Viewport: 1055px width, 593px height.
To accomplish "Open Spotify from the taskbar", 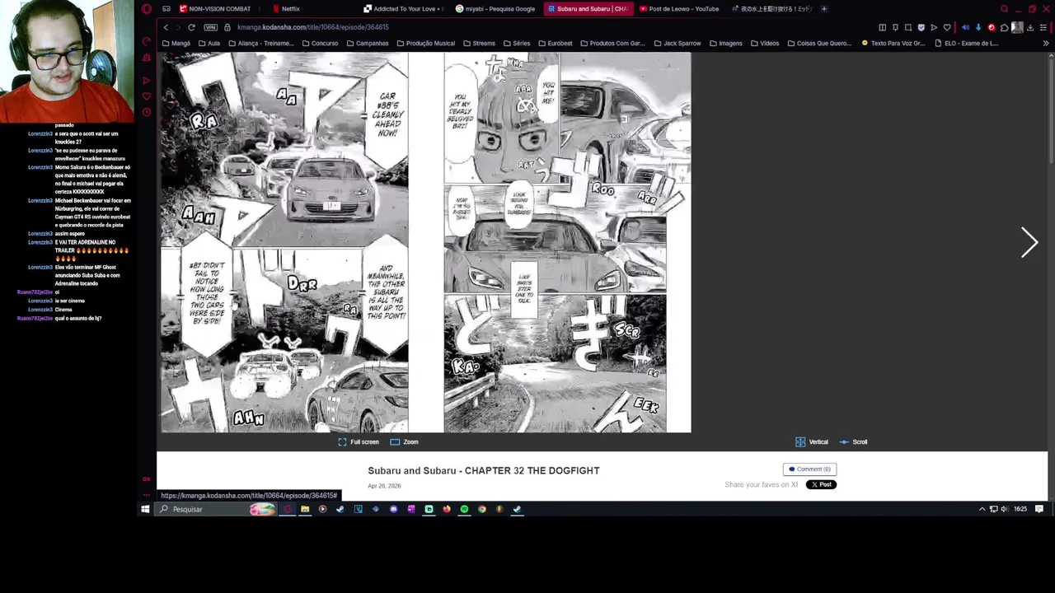I will pyautogui.click(x=464, y=509).
